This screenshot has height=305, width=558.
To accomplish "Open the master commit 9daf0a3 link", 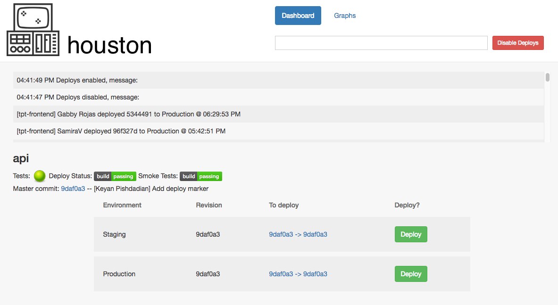I will coord(73,189).
